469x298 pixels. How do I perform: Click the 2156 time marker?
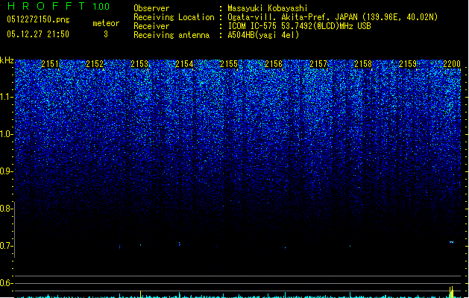click(274, 64)
